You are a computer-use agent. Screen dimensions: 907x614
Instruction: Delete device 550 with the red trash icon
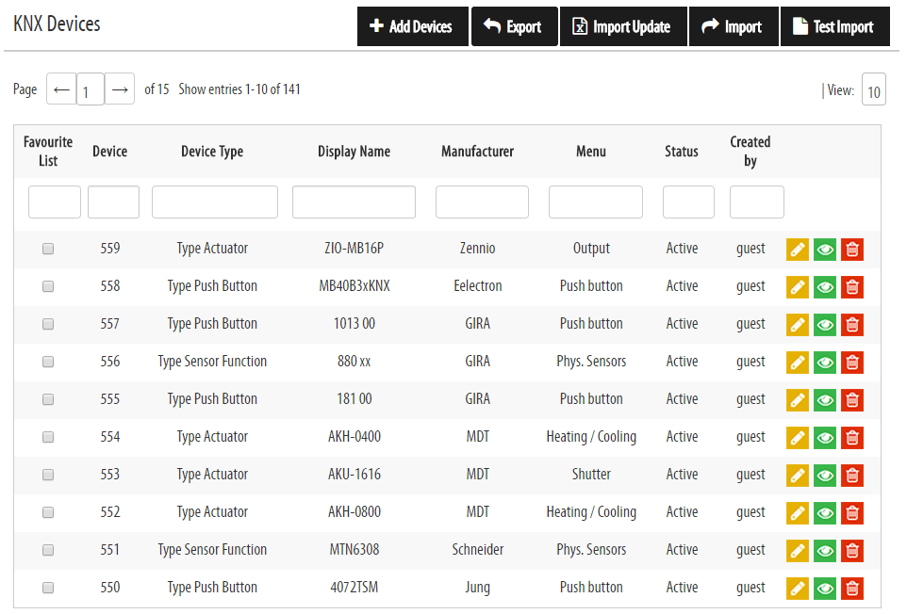pyautogui.click(x=852, y=589)
